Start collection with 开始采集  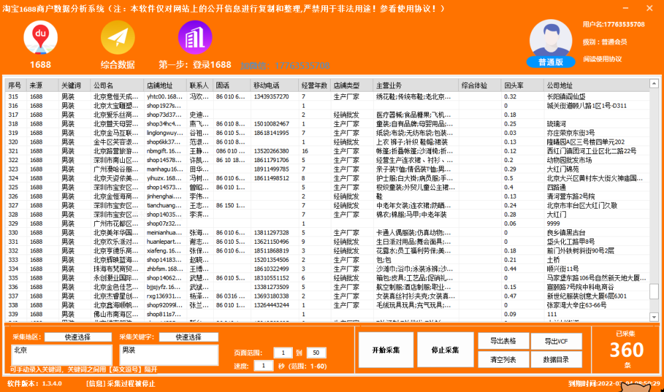coord(386,350)
